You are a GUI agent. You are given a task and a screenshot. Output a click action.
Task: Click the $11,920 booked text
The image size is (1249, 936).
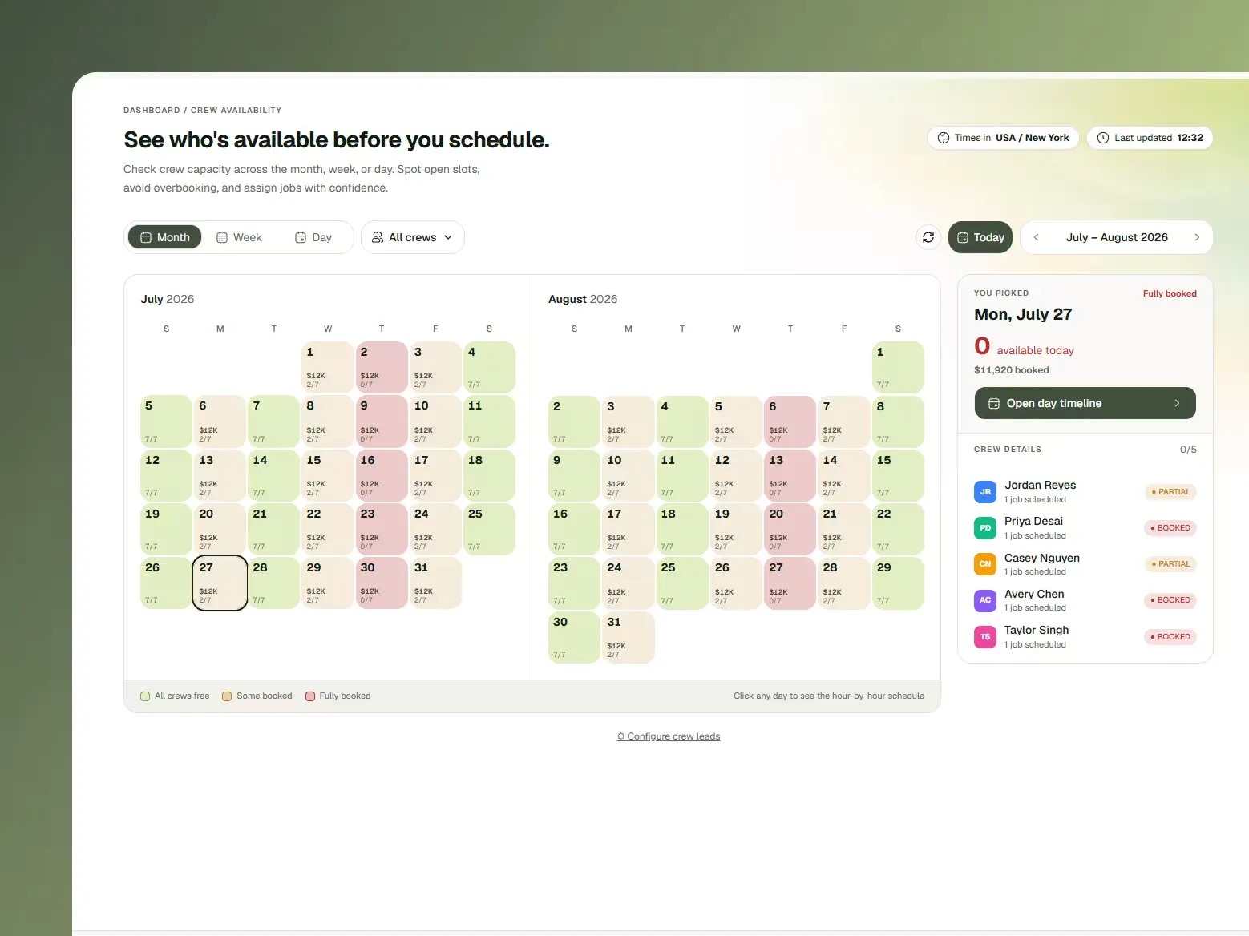[x=1011, y=370]
